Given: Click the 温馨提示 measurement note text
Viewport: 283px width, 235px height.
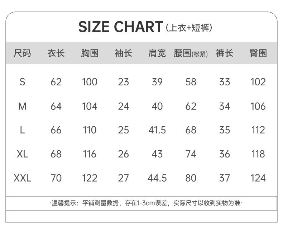Looking at the screenshot, I should tap(146, 203).
